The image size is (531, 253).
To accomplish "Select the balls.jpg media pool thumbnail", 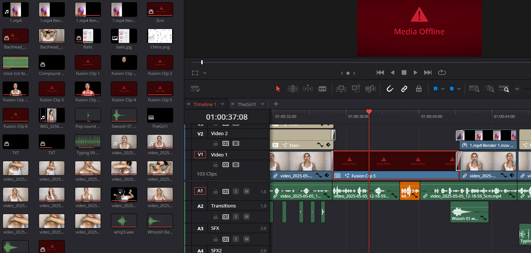I will [124, 36].
